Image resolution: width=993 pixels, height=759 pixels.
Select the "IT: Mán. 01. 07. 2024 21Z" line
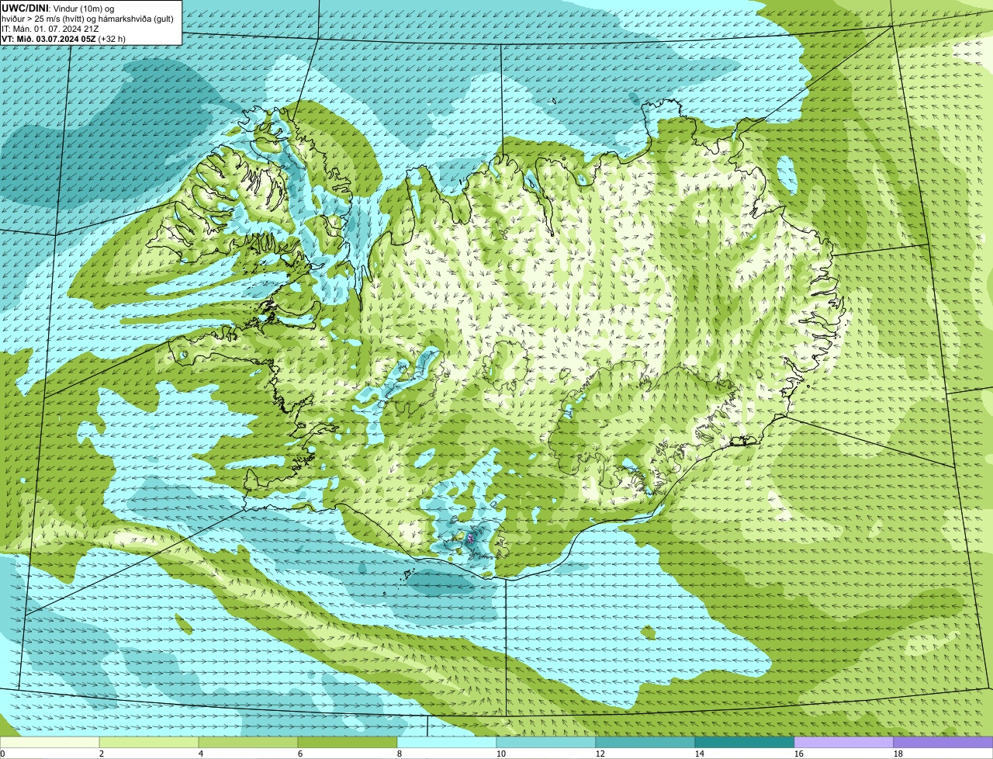(50, 28)
